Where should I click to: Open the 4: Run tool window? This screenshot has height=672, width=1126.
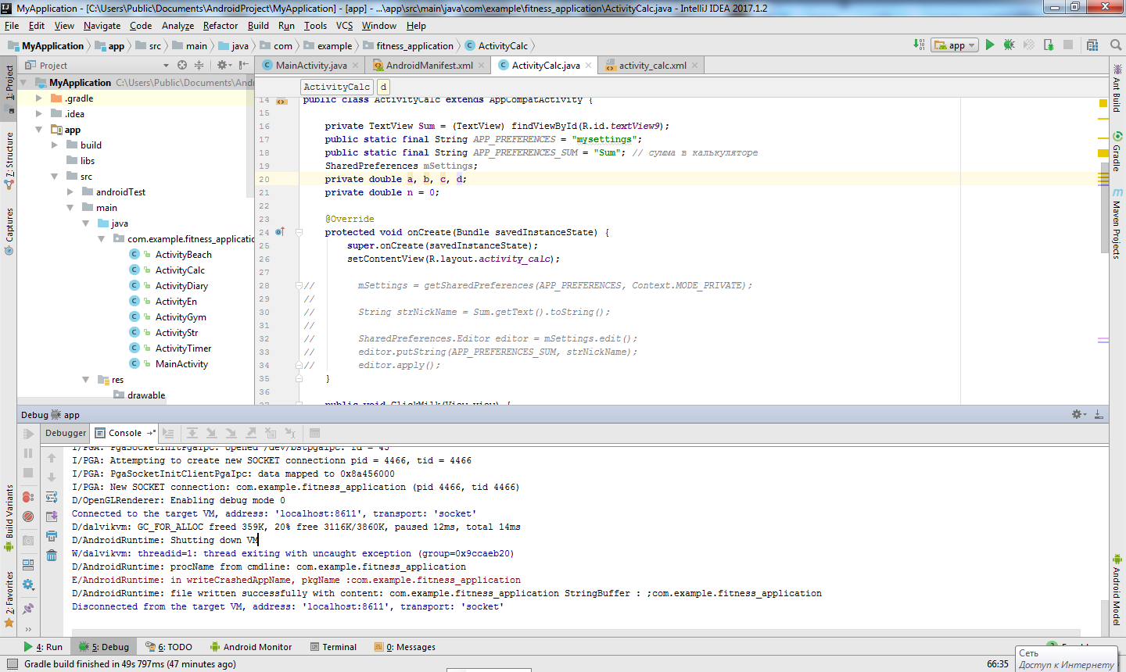pyautogui.click(x=43, y=647)
